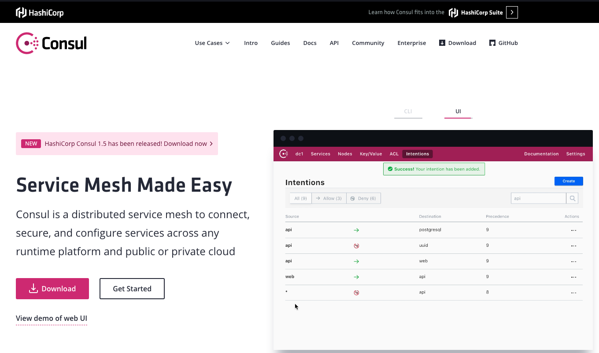Click the blue Create button
Image resolution: width=599 pixels, height=353 pixels.
pyautogui.click(x=569, y=181)
